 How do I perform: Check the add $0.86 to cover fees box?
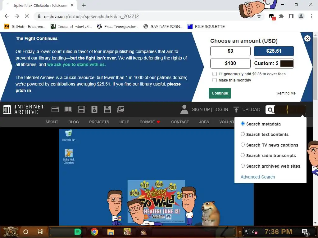[x=215, y=74]
